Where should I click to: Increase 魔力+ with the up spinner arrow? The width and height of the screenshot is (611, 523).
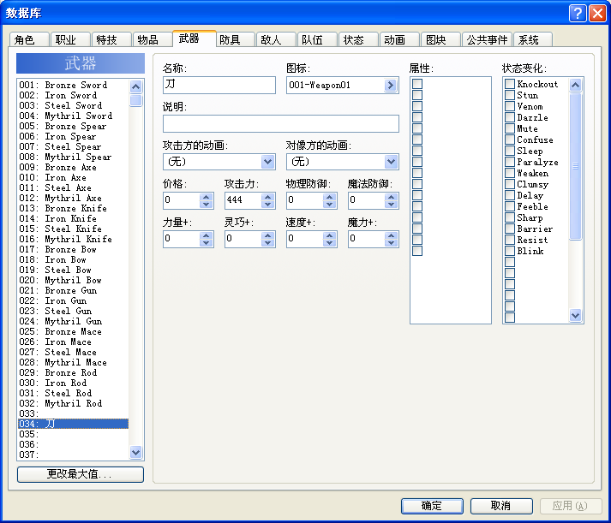tap(391, 235)
